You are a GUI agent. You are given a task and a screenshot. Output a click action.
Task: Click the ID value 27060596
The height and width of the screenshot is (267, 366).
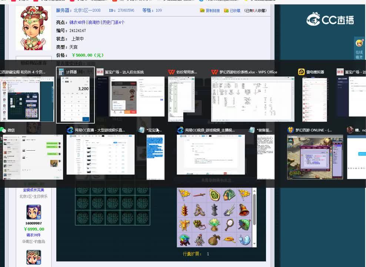point(126,10)
